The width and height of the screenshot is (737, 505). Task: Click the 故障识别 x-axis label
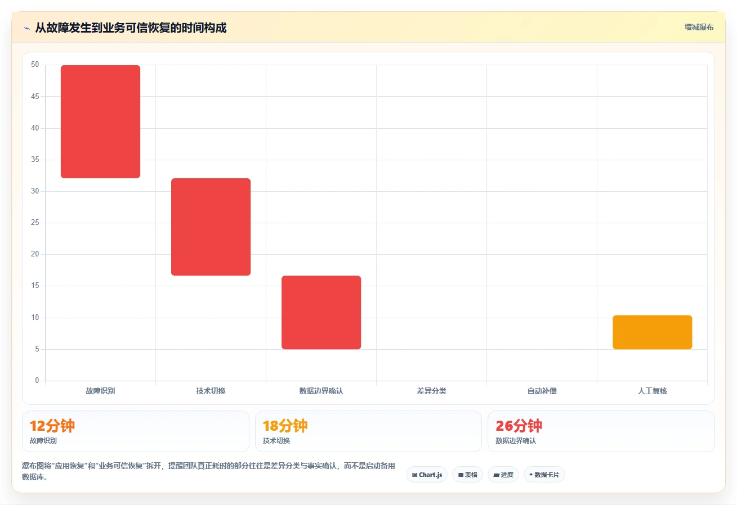click(100, 391)
